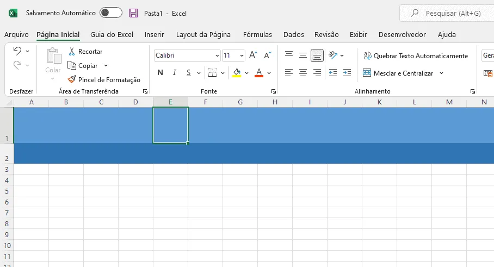Toggle Quebrar Texto Automaticamente
The image size is (494, 267).
pyautogui.click(x=416, y=55)
